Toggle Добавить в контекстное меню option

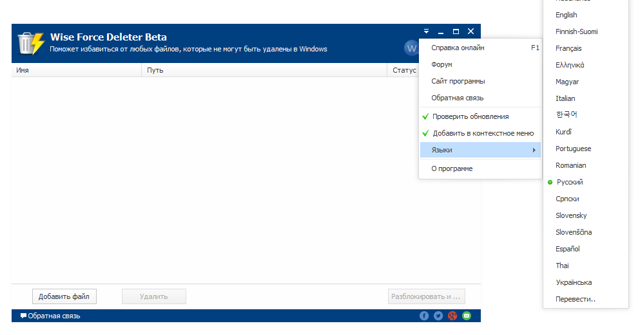(x=480, y=133)
